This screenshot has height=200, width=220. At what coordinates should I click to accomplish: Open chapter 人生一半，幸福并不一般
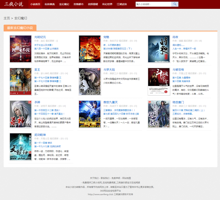184,49
